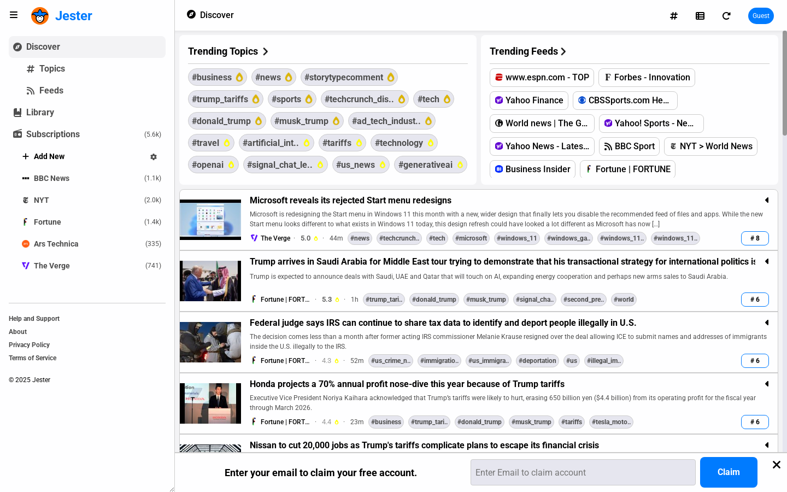
Task: Open NYT > World News feed
Action: pos(710,147)
